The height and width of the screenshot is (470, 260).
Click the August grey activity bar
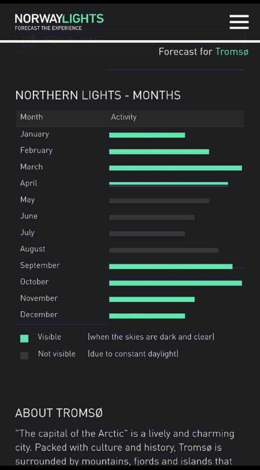164,250
